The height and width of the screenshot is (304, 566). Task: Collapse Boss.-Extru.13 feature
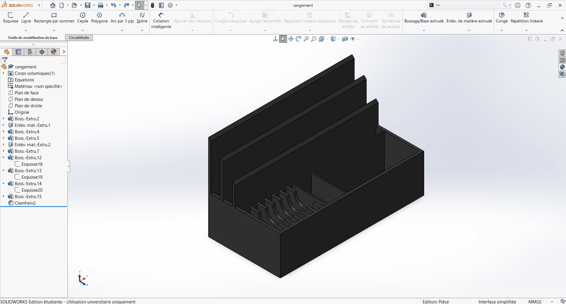pos(4,170)
